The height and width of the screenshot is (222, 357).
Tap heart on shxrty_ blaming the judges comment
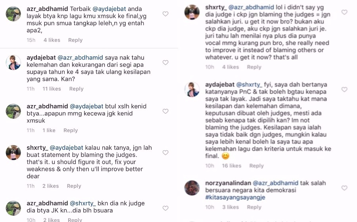[x=165, y=153]
